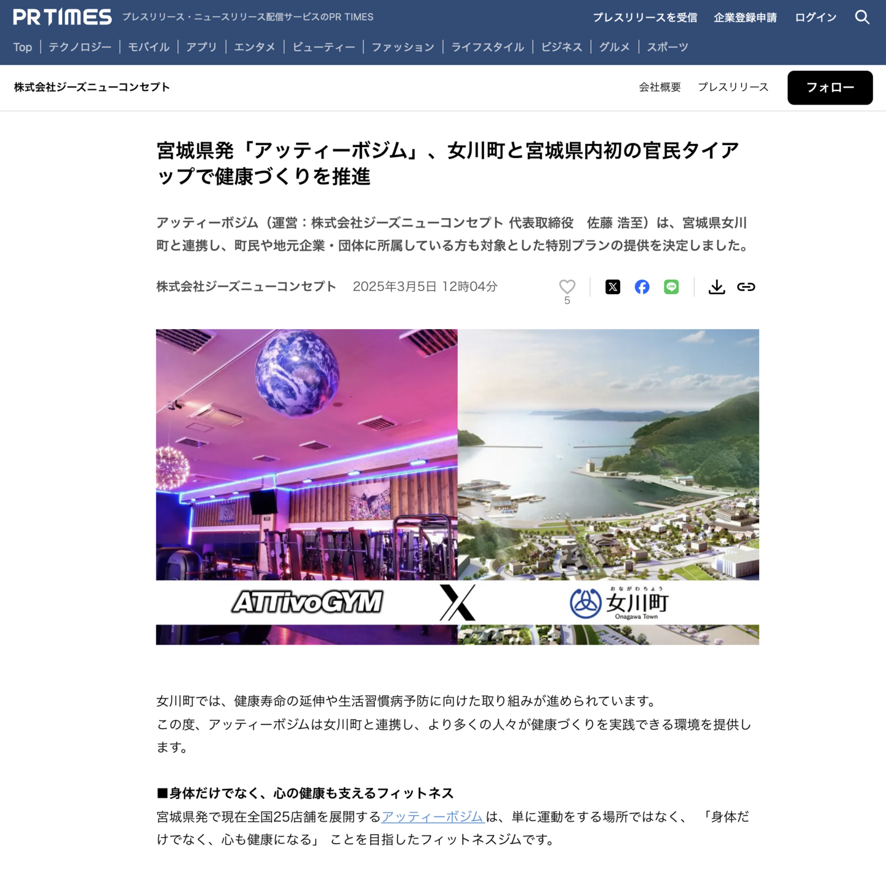Share the article via LINE
The height and width of the screenshot is (882, 886).
click(671, 287)
